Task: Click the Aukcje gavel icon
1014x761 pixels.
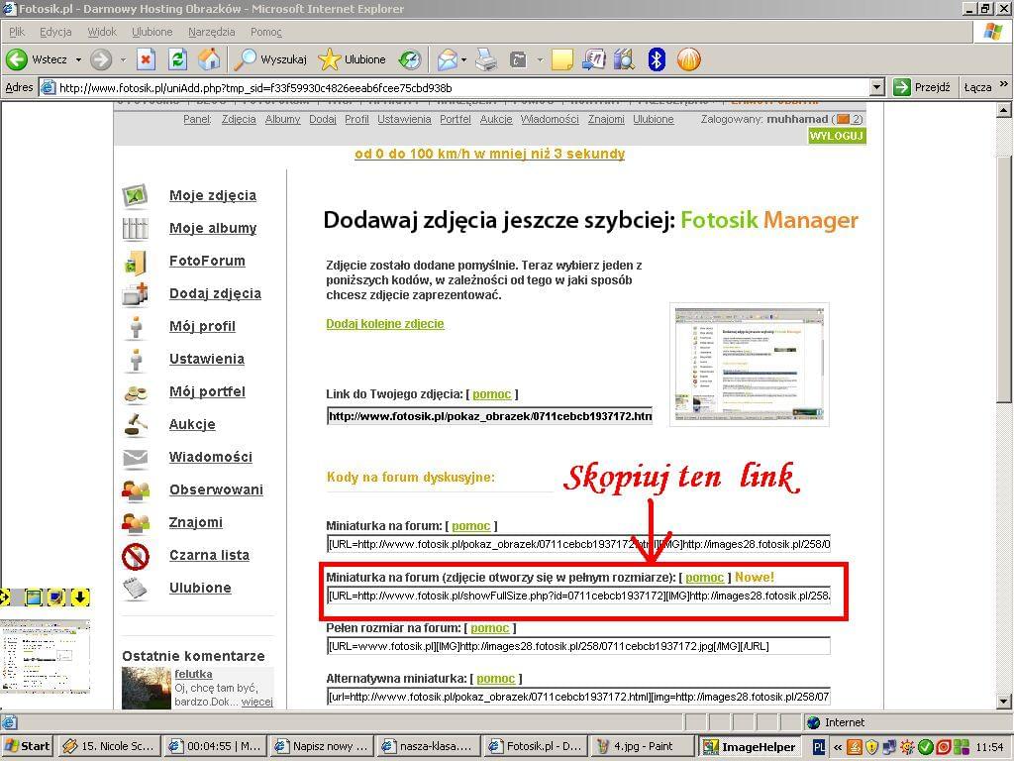Action: coord(135,425)
